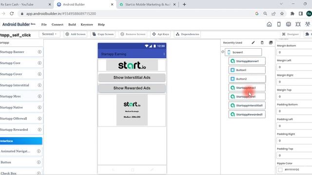This screenshot has height=175, width=312.
Task: Click the Padding Top input field
Action: (x=294, y=156)
